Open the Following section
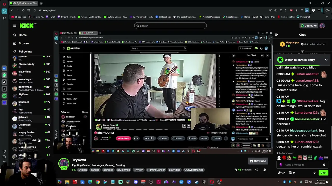The height and width of the screenshot is (186, 332). point(25,51)
